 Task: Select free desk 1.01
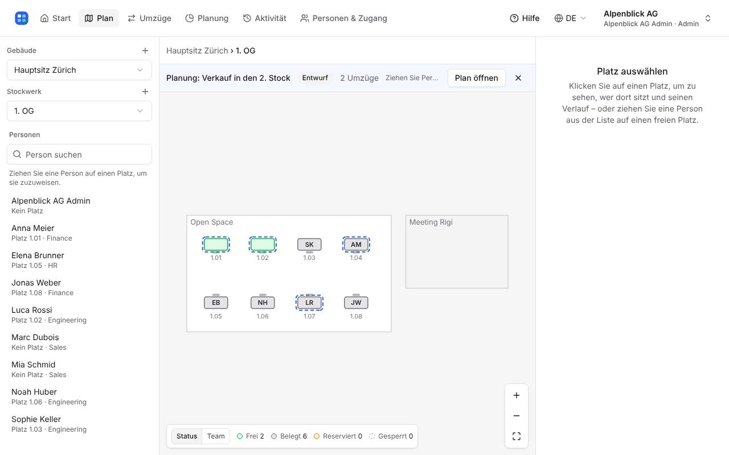216,245
